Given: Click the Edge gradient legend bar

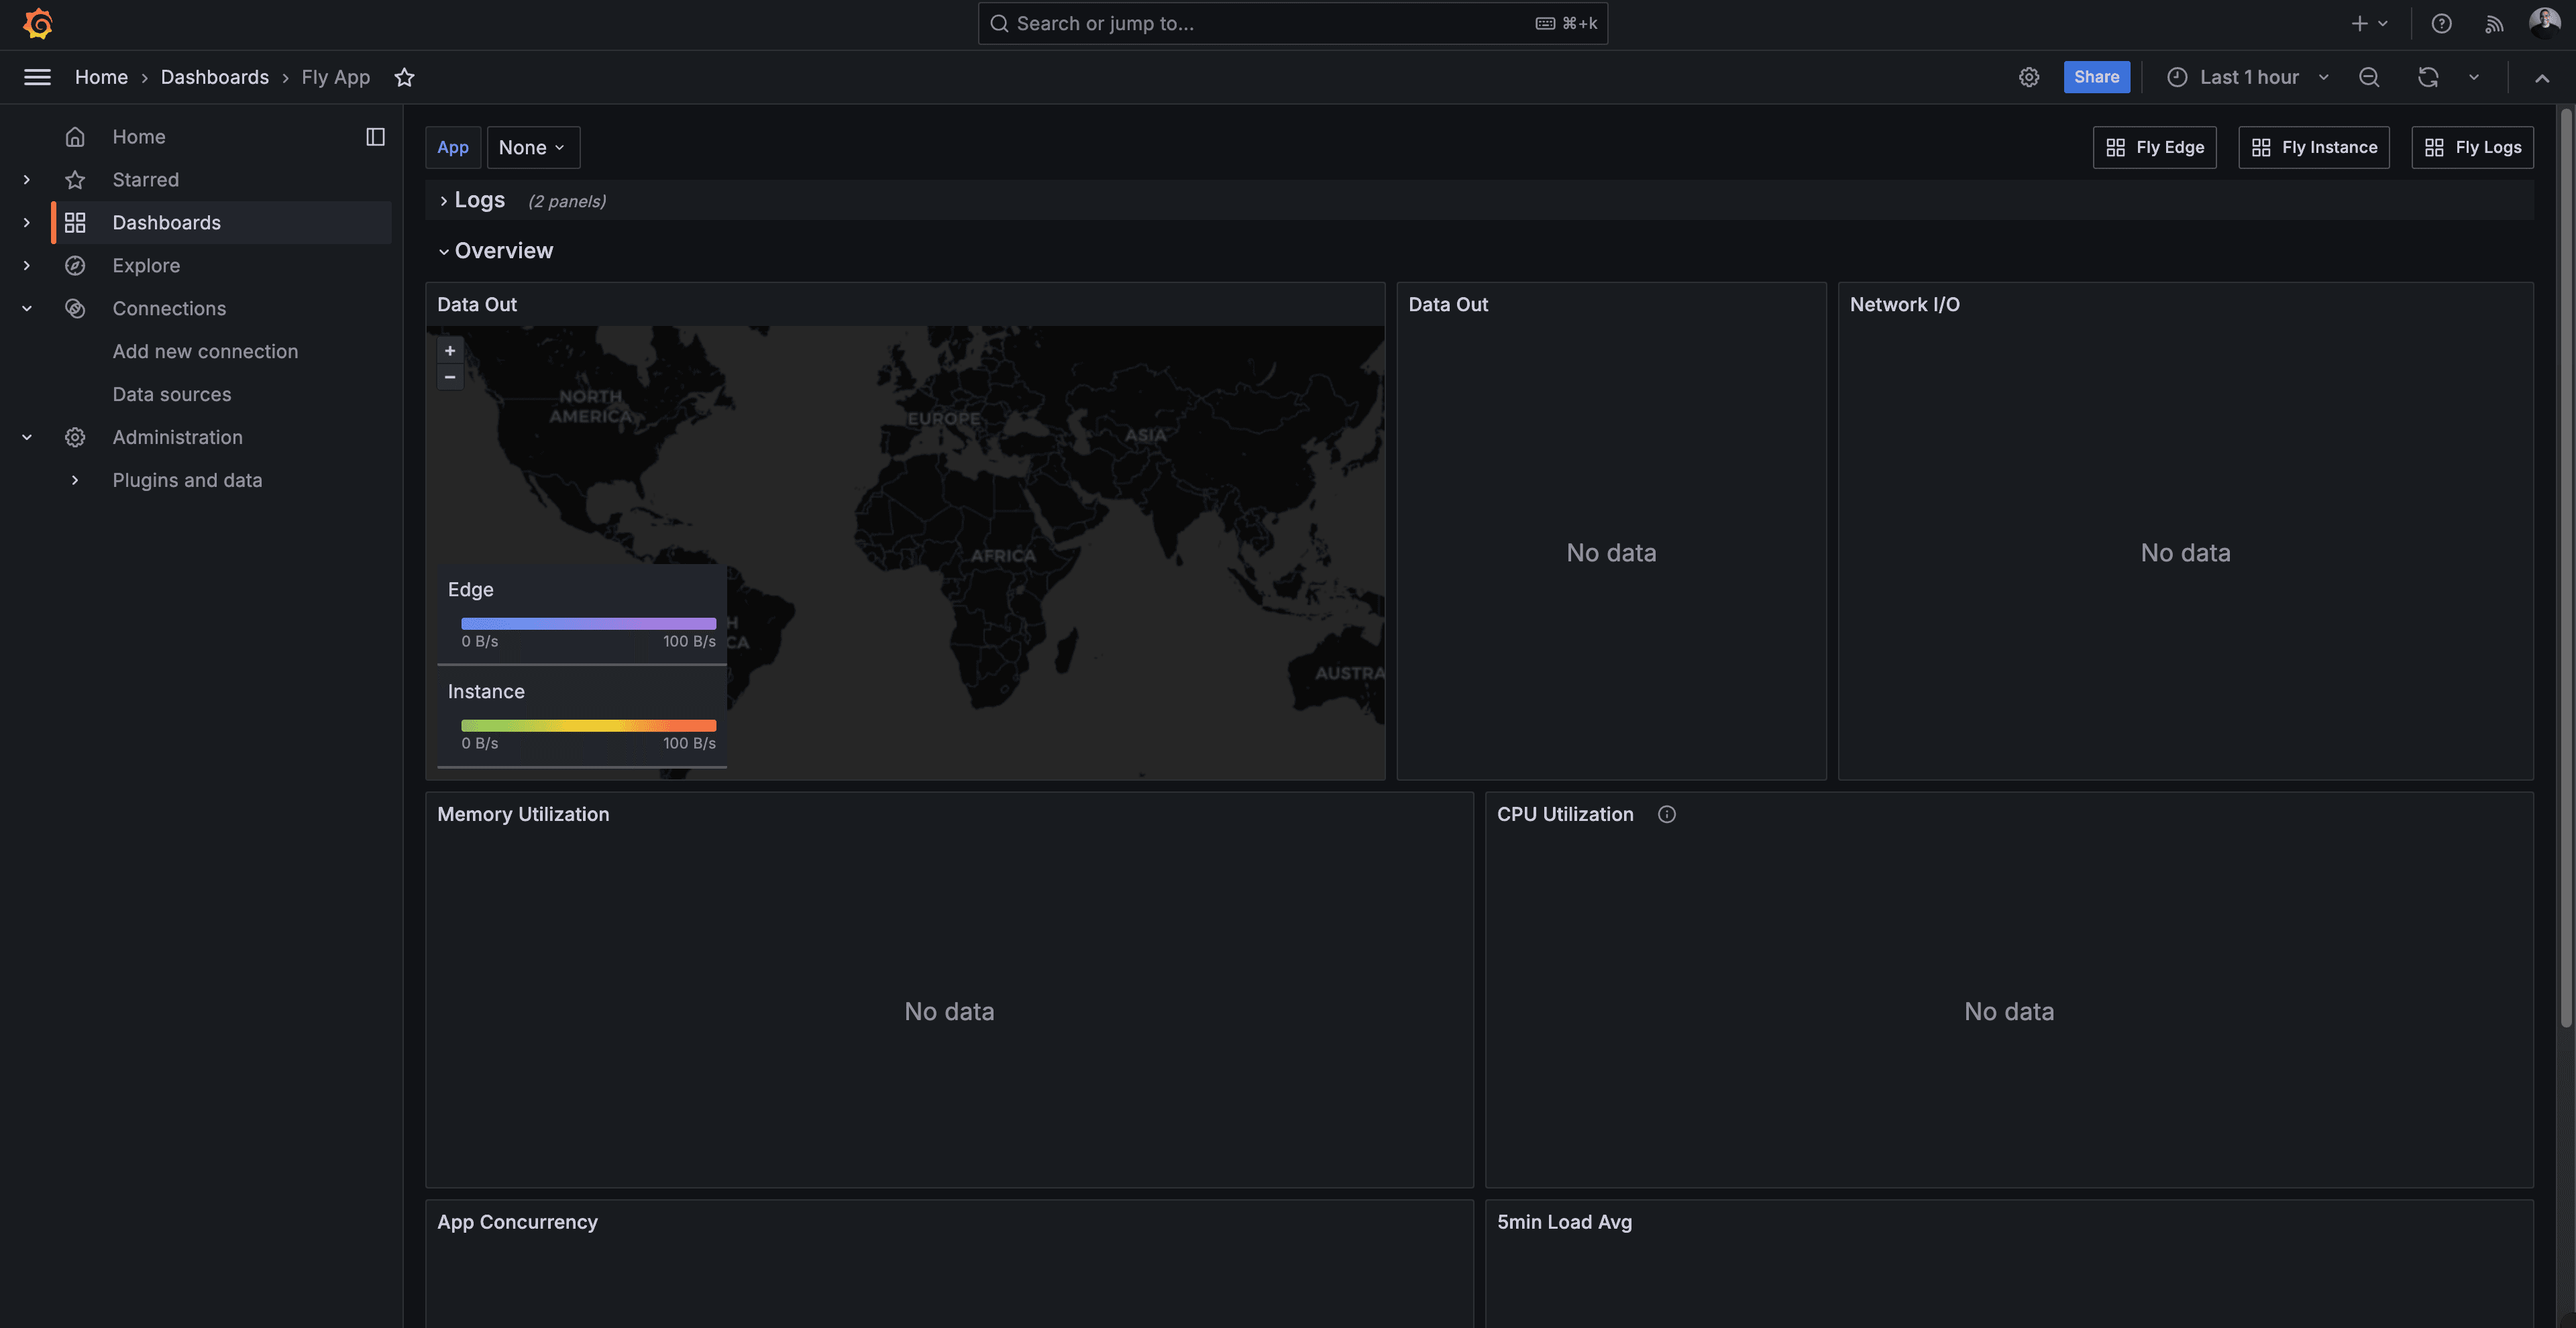Looking at the screenshot, I should coord(588,623).
